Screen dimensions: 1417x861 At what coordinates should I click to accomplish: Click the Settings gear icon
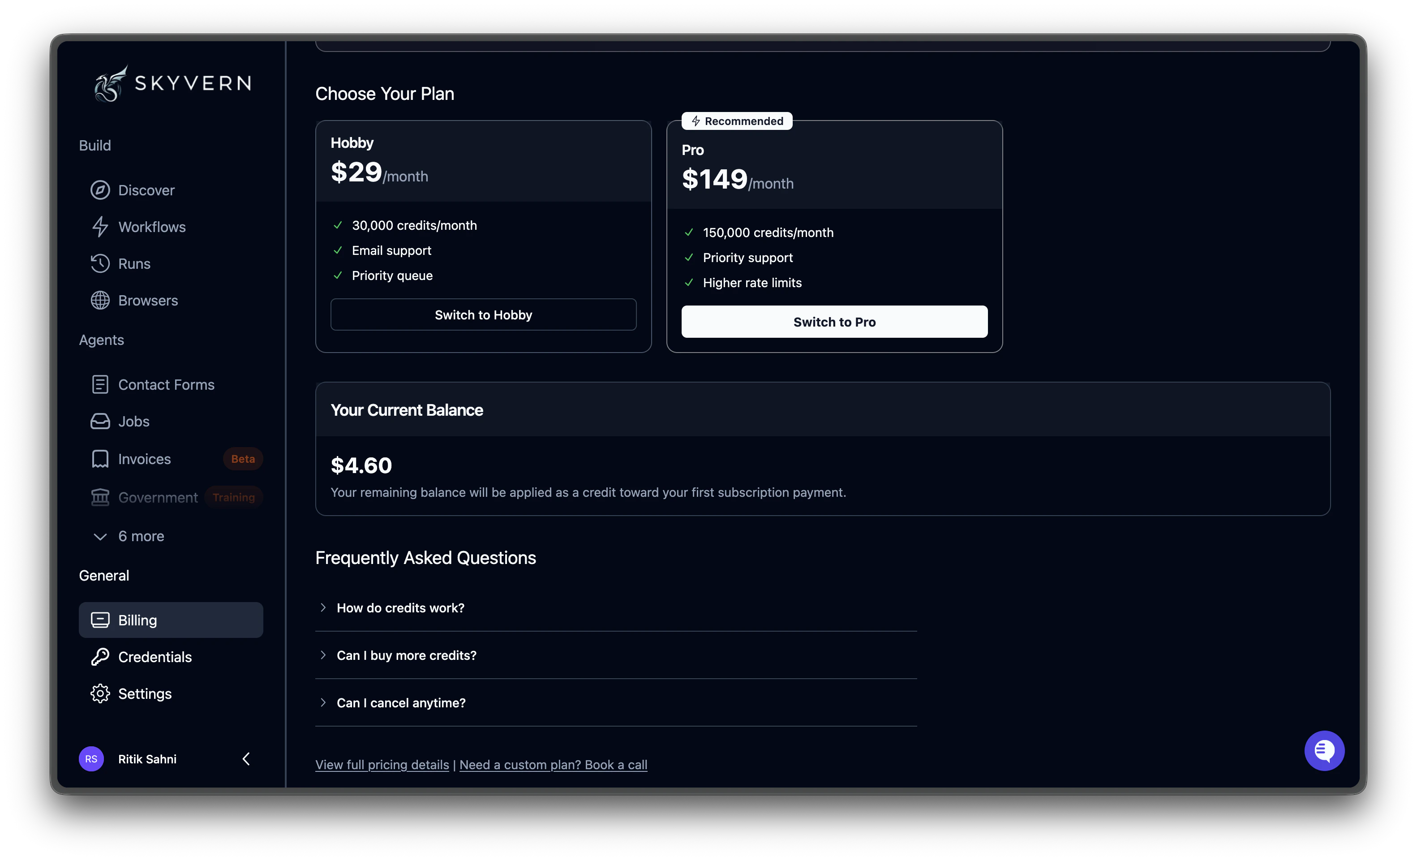click(101, 693)
